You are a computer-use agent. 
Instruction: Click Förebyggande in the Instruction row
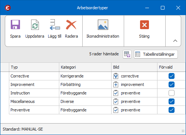85,93
